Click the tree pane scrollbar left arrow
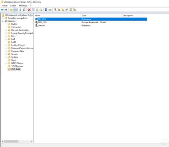The height and width of the screenshot is (147, 169). pos(2,141)
